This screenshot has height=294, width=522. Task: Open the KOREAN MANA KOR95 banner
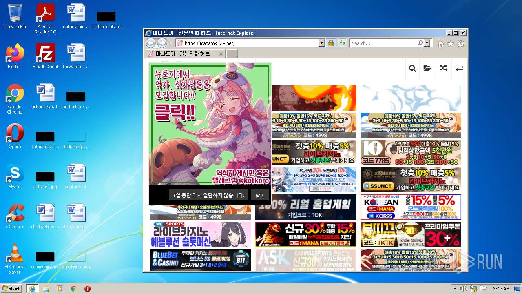click(411, 207)
